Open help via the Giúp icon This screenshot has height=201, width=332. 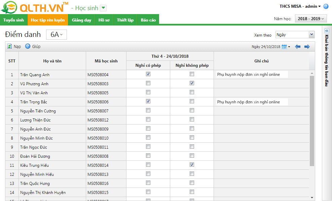point(28,47)
